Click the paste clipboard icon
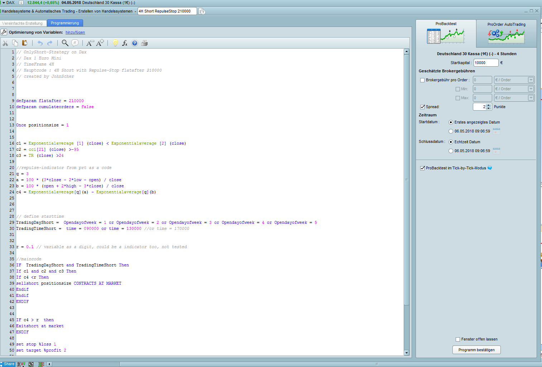Screen dimensions: 542x367 (25, 43)
